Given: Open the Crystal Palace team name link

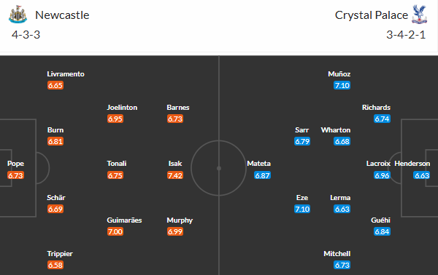Looking at the screenshot, I should [x=372, y=15].
